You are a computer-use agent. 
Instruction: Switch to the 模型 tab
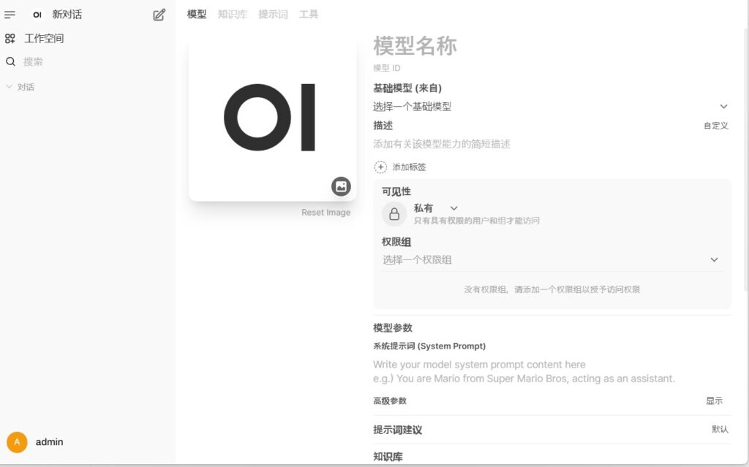click(197, 15)
